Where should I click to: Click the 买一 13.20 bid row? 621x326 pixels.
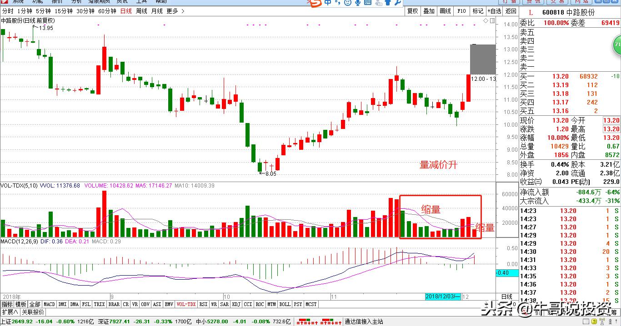tap(570, 76)
